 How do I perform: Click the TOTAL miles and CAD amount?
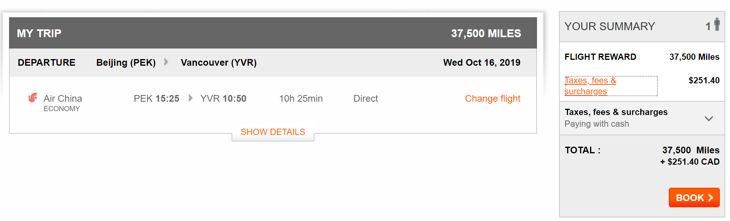[x=690, y=156]
